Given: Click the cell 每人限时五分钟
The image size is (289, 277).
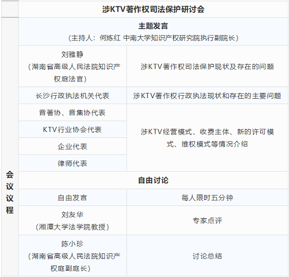Looking at the screenshot, I should [208, 197].
